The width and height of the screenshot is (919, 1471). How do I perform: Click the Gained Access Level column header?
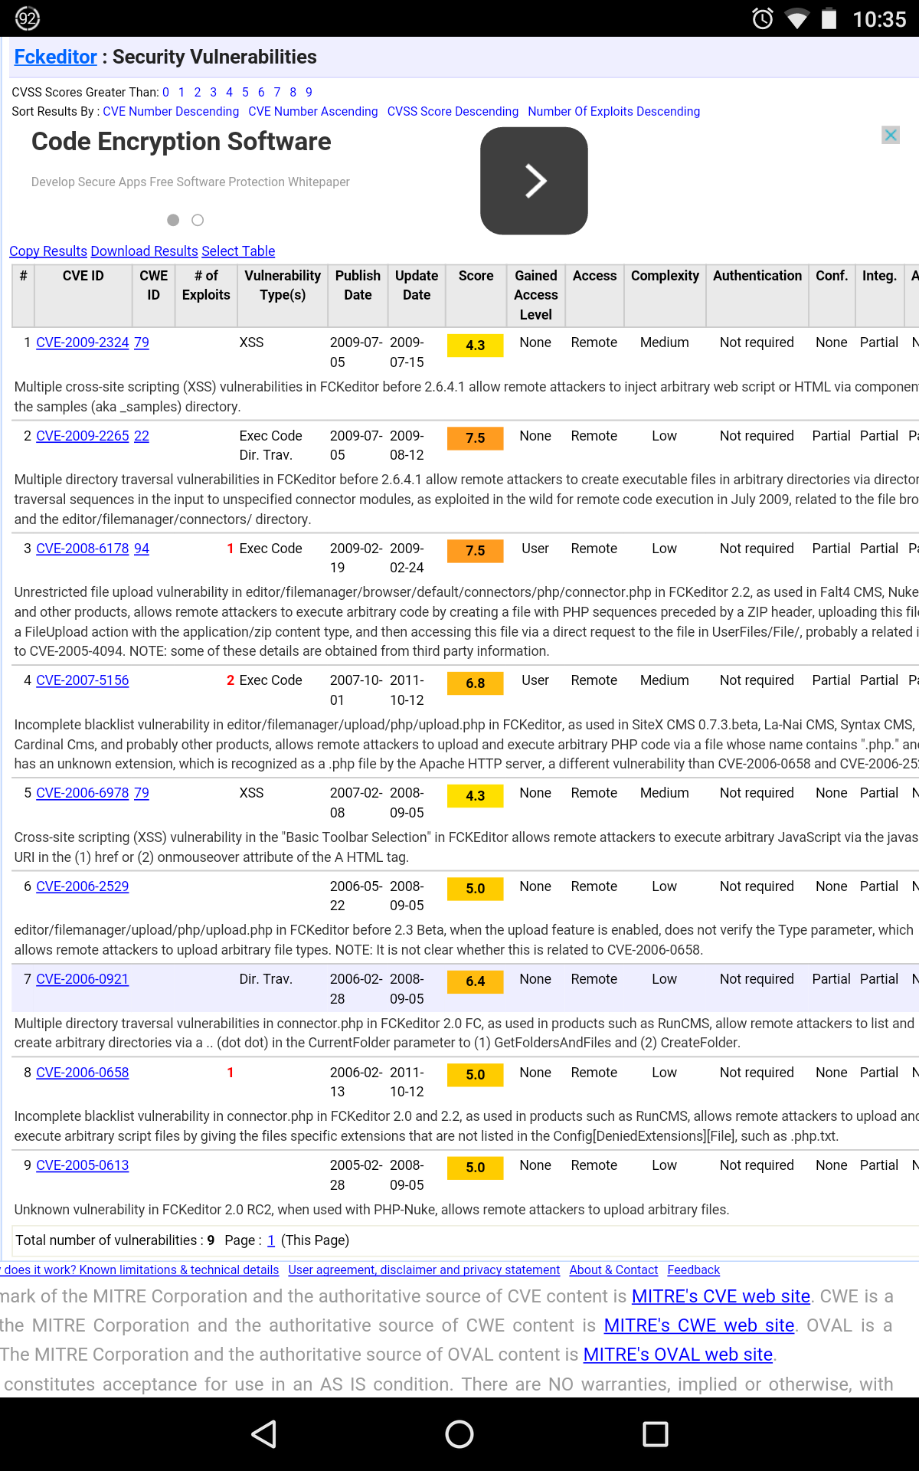(536, 295)
